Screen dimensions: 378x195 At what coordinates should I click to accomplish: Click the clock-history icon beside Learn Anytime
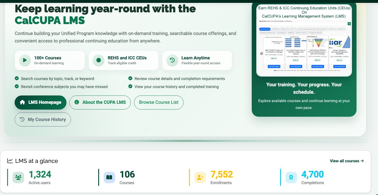tap(172, 60)
